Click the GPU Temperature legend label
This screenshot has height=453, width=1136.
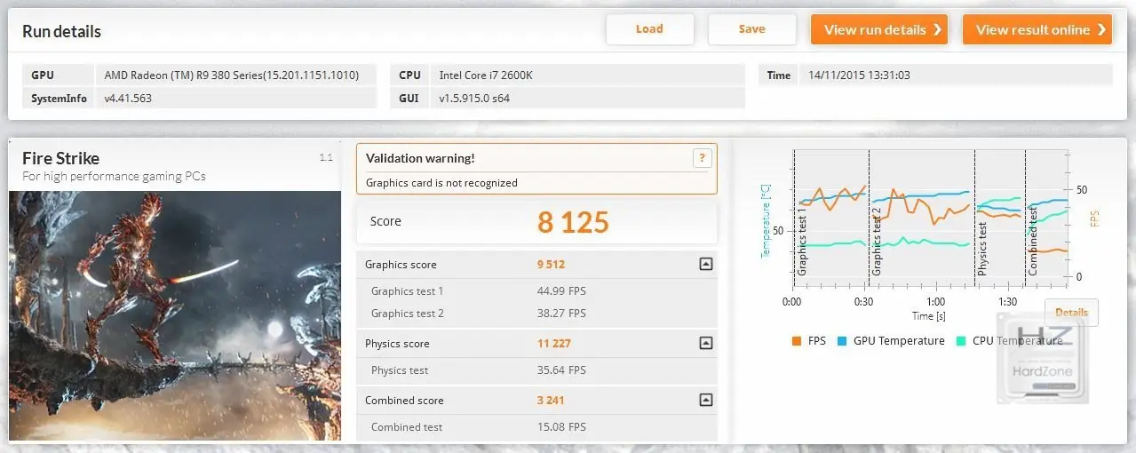click(899, 341)
